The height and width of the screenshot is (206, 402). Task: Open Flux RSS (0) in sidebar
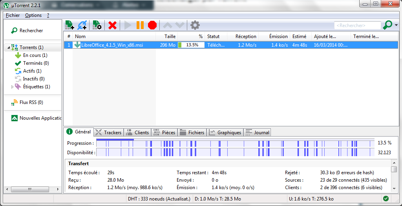coord(31,102)
